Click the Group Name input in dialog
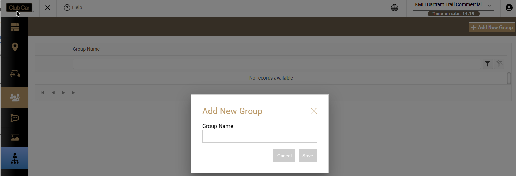 click(260, 136)
